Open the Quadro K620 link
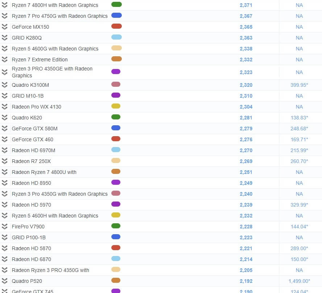The width and height of the screenshot is (322, 293). coord(27,118)
